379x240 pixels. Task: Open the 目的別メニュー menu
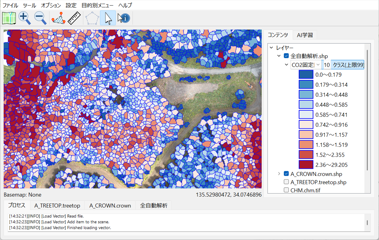pyautogui.click(x=97, y=5)
